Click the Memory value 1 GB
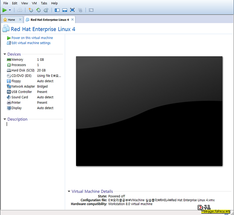The width and height of the screenshot is (234, 215). 40,60
